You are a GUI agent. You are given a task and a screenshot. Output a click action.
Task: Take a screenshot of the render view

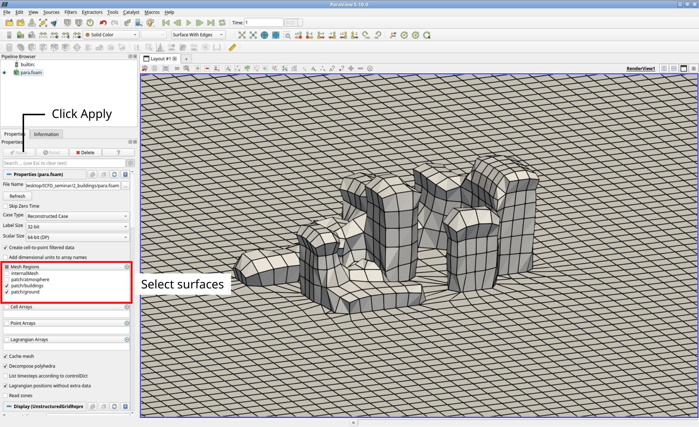pos(166,68)
